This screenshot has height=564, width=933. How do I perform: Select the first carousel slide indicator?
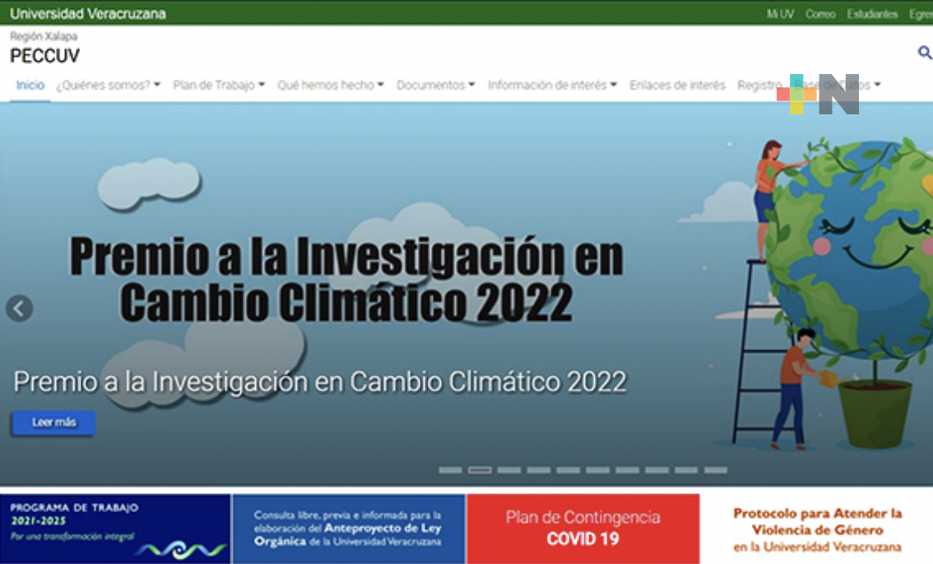[450, 470]
